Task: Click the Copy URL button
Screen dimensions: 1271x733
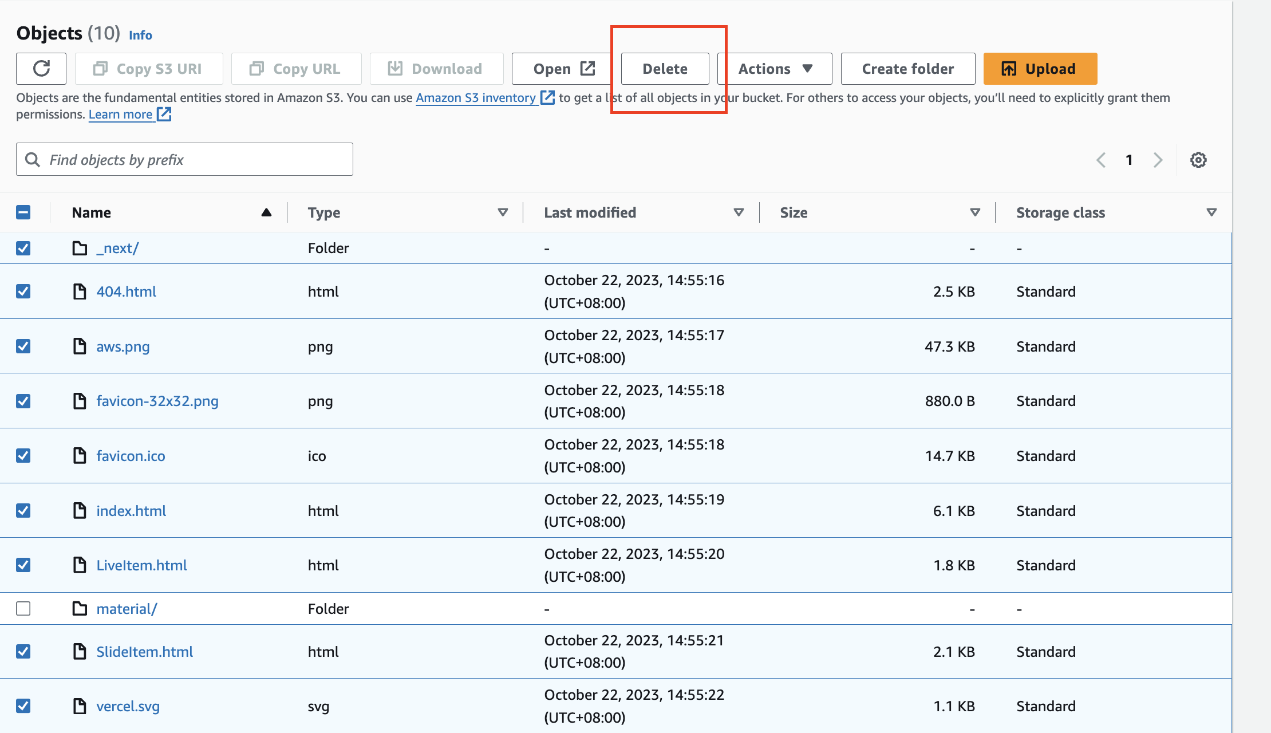Action: click(x=296, y=69)
